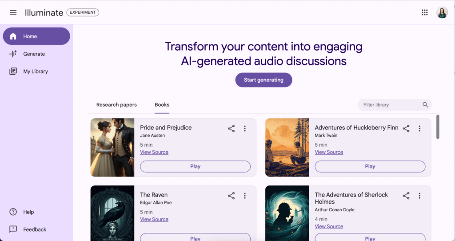This screenshot has height=241, width=455.
Task: Click the Adventures of Huckleberry Finn title
Action: tap(357, 128)
